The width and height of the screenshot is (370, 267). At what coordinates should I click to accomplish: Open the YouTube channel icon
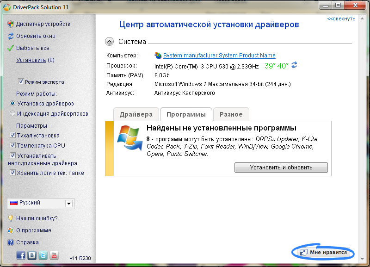pyautogui.click(x=54, y=255)
